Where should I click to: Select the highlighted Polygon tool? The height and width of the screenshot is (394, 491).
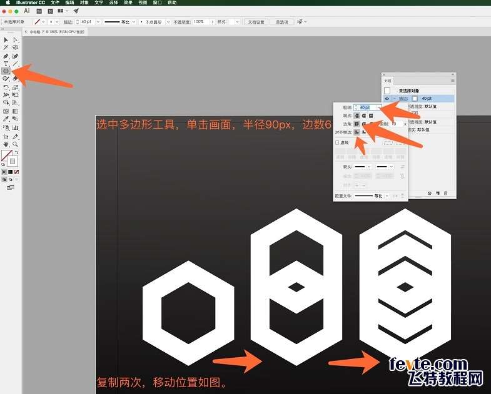6,71
